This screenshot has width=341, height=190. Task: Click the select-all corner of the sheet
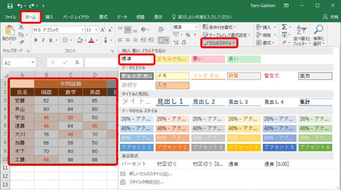(6, 75)
